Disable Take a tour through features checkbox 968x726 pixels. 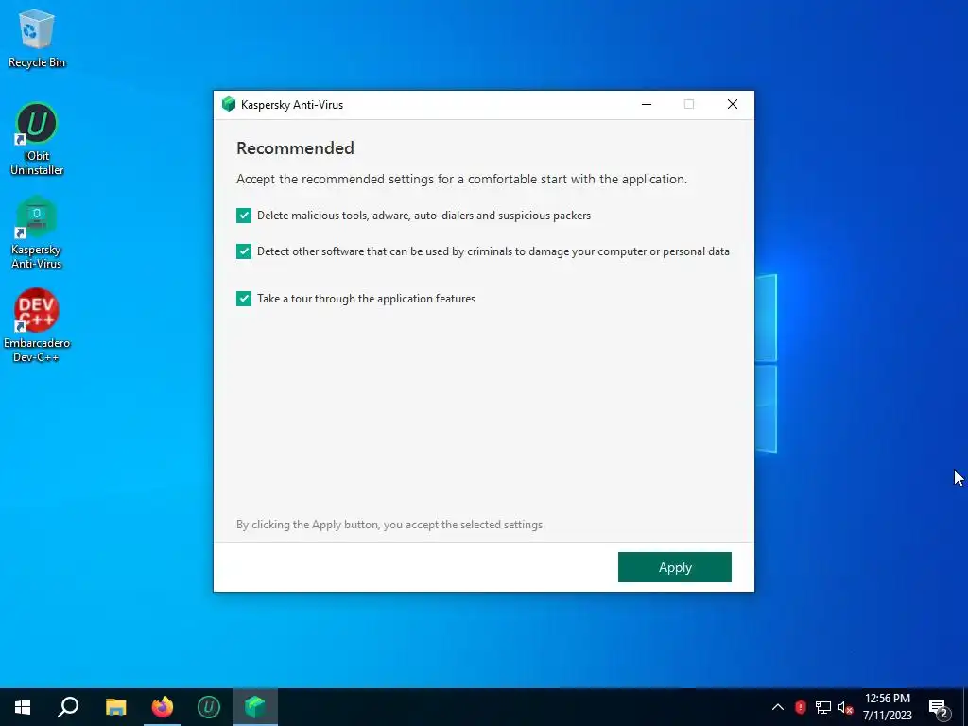pyautogui.click(x=244, y=299)
